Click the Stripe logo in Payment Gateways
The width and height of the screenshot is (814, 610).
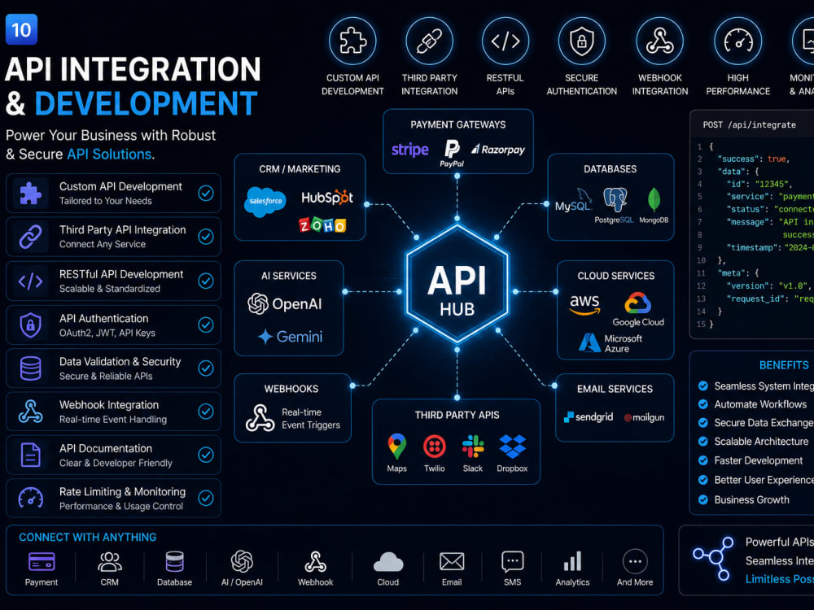410,150
